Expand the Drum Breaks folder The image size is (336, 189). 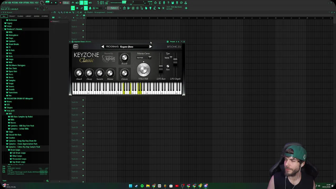(14, 44)
